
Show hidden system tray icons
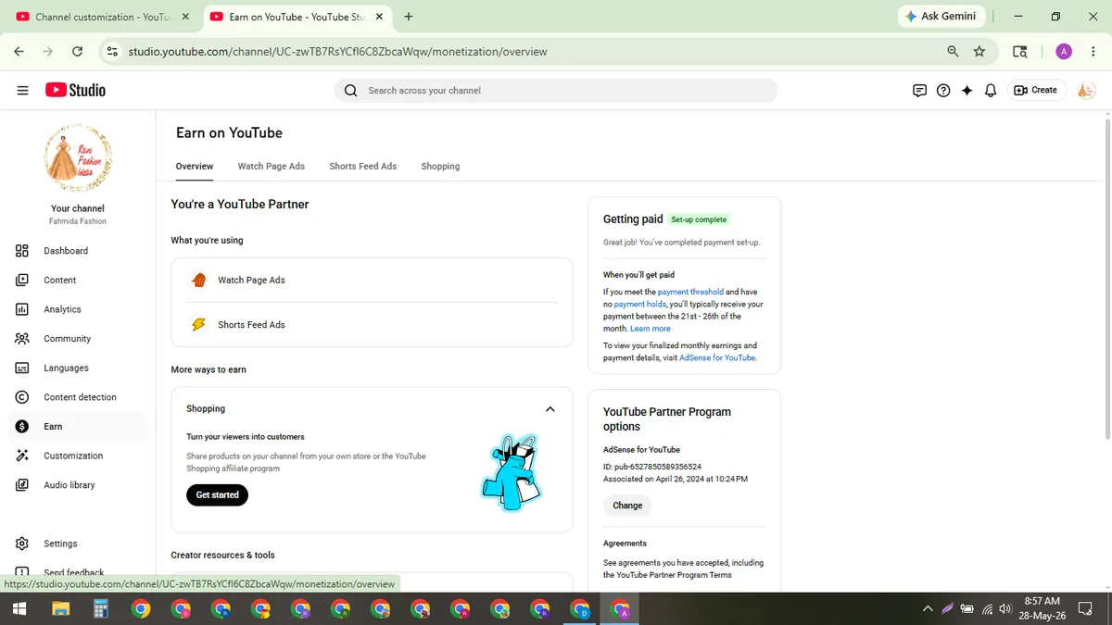point(928,608)
